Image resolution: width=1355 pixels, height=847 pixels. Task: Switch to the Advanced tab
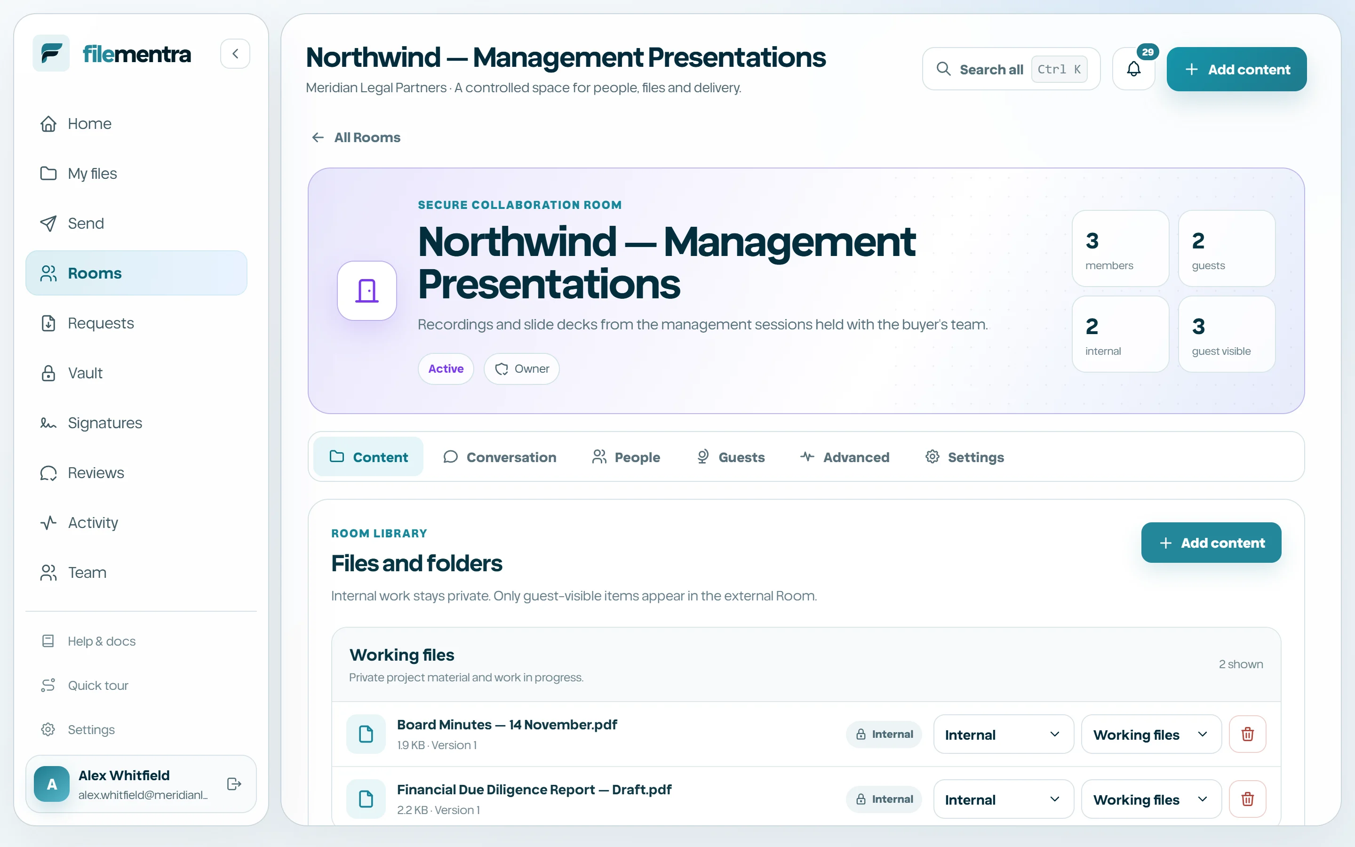[845, 456]
